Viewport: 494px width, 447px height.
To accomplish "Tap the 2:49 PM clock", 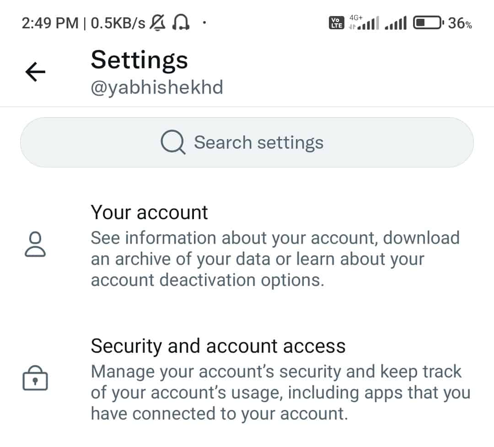I will [50, 23].
